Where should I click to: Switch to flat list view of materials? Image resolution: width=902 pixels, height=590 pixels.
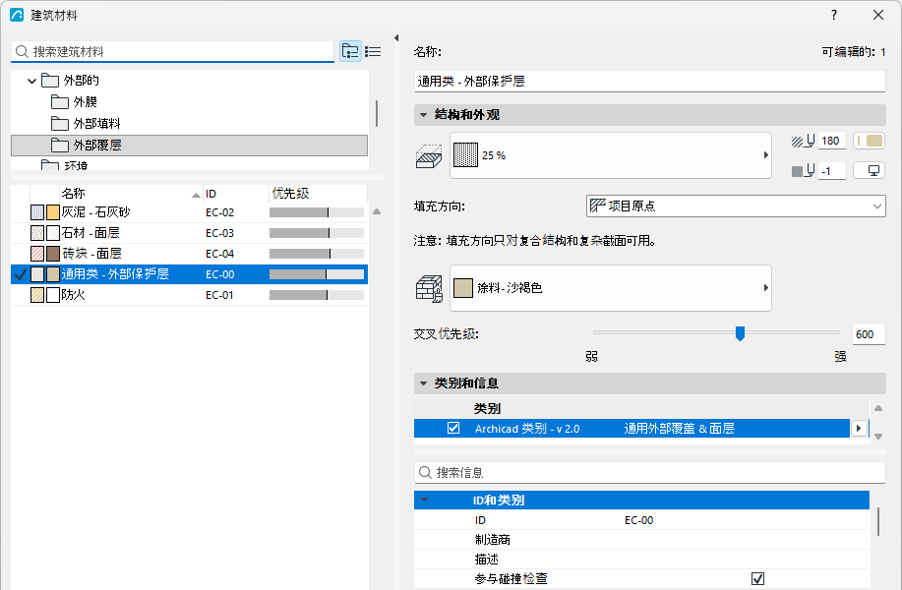373,52
